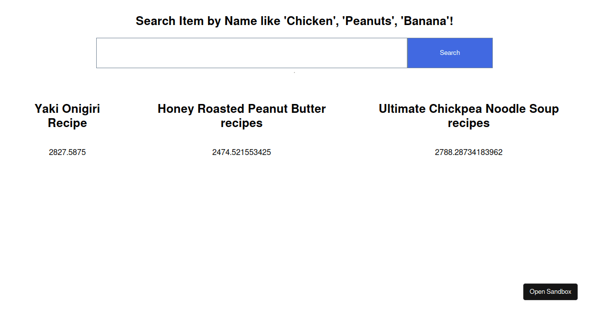The image size is (589, 309).
Task: Select the Honey Roasted Peanut Butter recipes title
Action: pyautogui.click(x=241, y=116)
